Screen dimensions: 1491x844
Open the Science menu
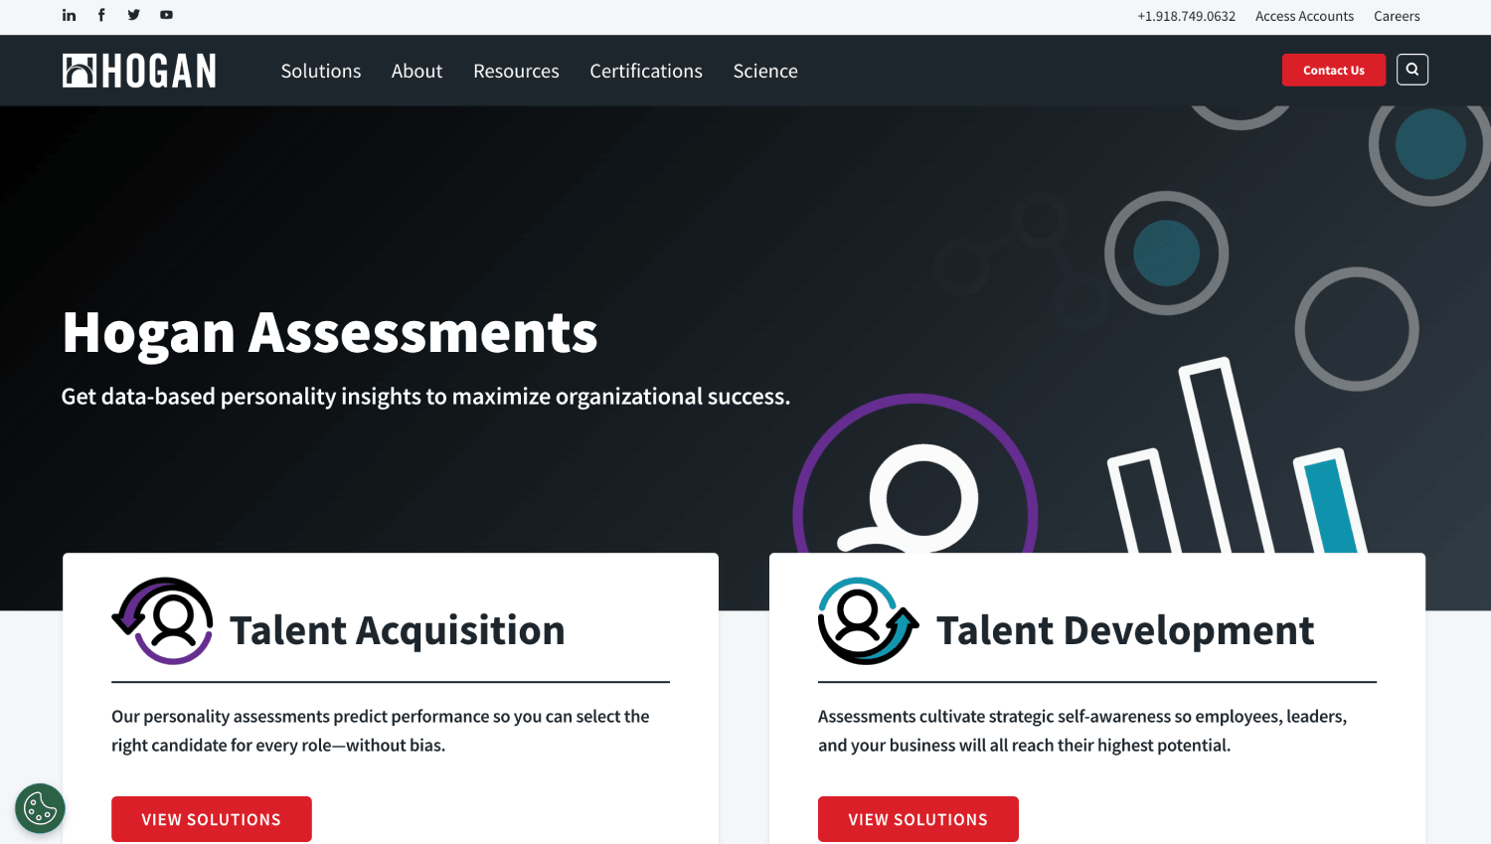765,72
